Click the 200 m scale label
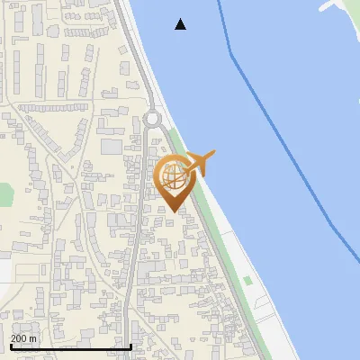This screenshot has height=360, width=360. pos(23,338)
